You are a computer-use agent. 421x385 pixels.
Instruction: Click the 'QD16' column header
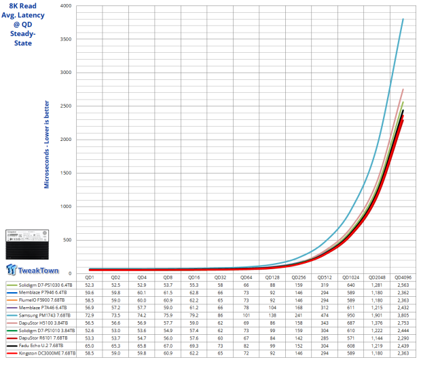[x=194, y=277]
